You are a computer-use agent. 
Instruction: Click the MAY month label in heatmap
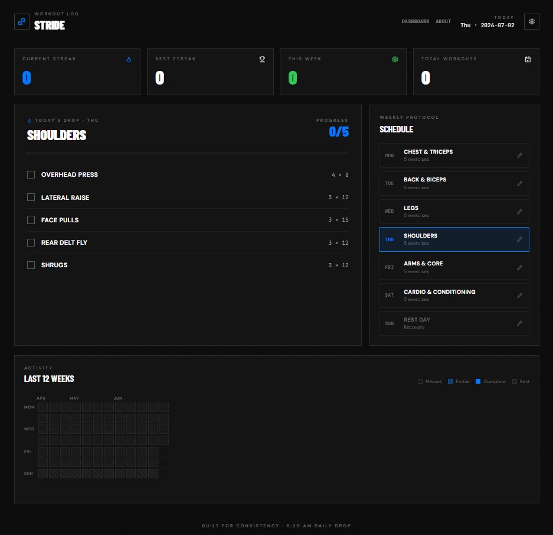click(74, 398)
